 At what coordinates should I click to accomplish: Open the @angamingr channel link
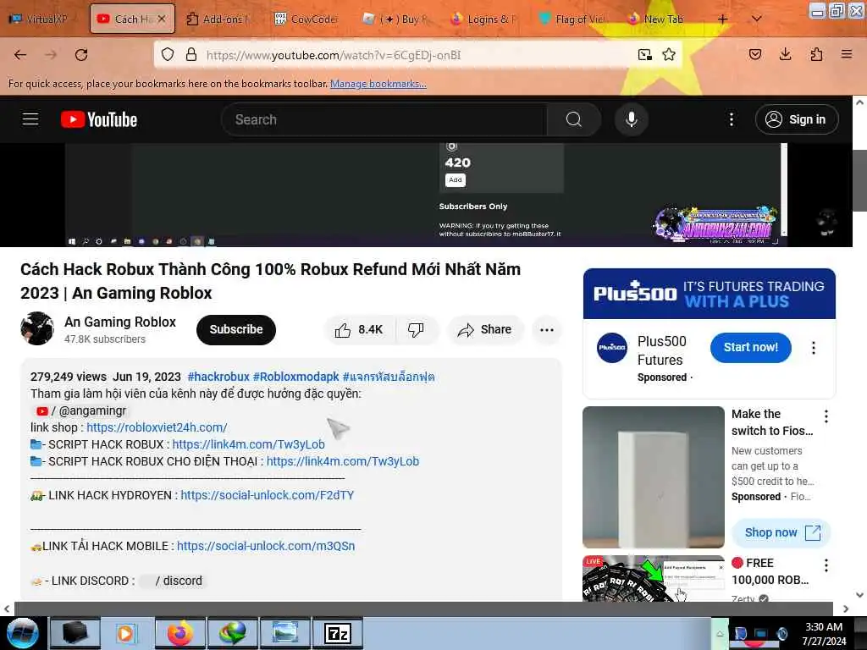point(82,411)
